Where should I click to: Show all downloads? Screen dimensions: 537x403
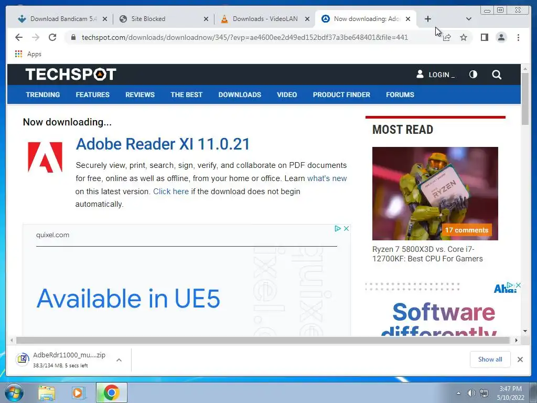[490, 359]
